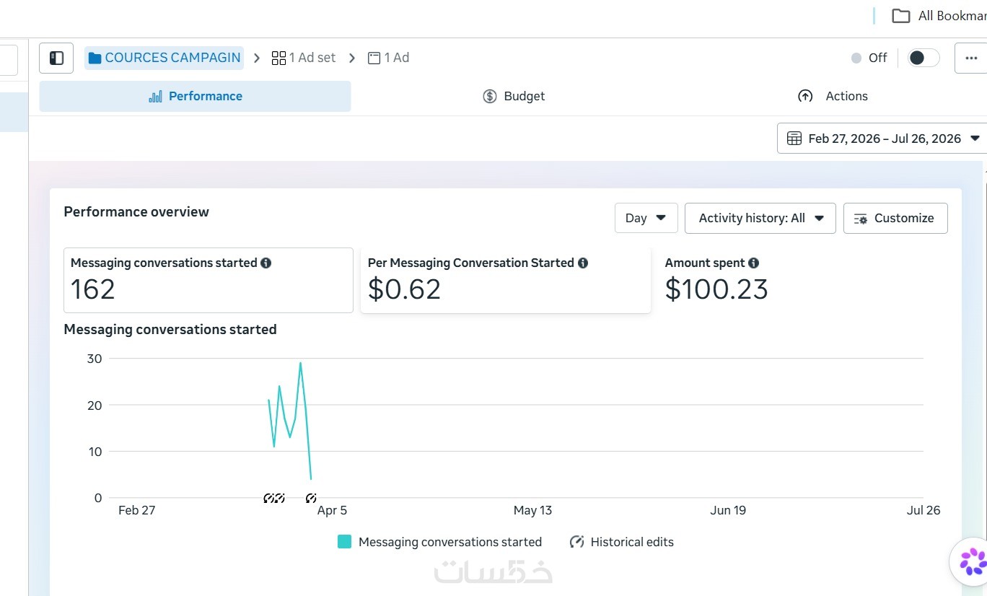Expand the Activity history: All dropdown
The image size is (987, 596).
pyautogui.click(x=760, y=218)
